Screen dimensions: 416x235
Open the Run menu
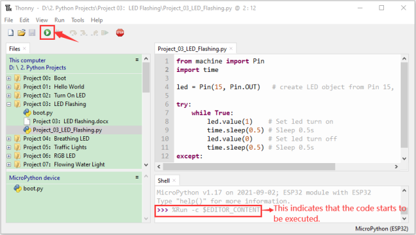pyautogui.click(x=60, y=20)
